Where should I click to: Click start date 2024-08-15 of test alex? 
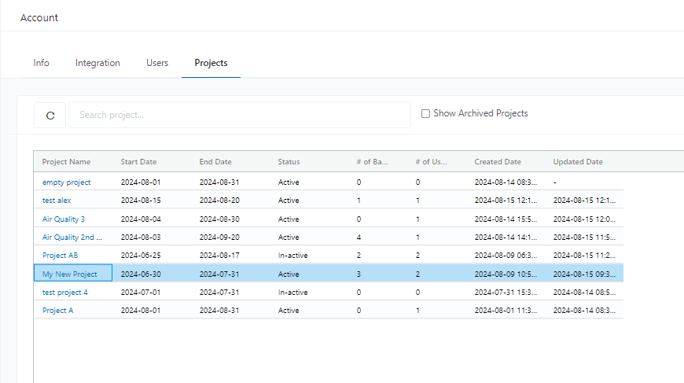[141, 201]
